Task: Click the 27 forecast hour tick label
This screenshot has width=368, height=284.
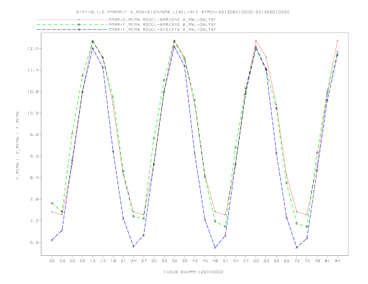Action: (144, 261)
